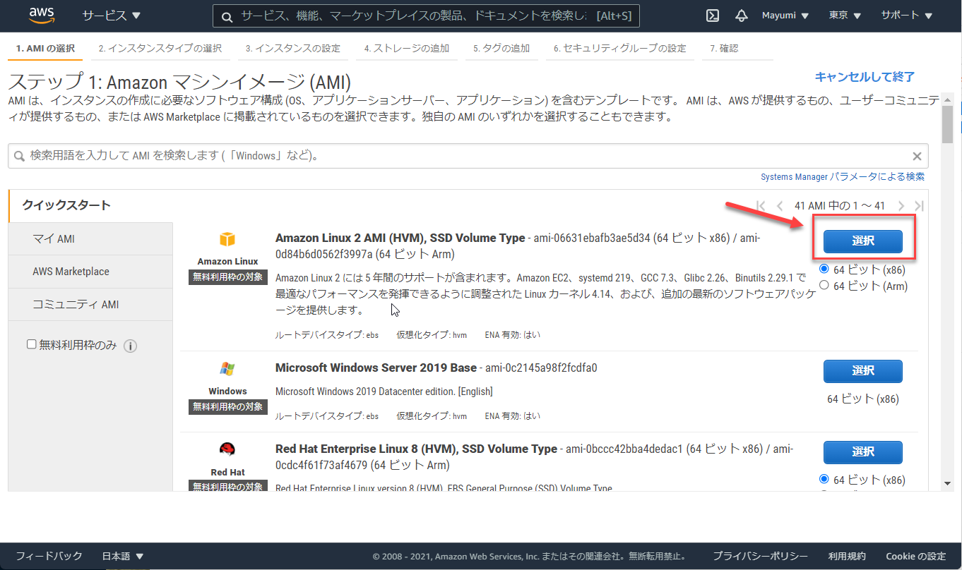Click 選択 for Windows Server 2019 Base
This screenshot has width=962, height=570.
pyautogui.click(x=863, y=370)
